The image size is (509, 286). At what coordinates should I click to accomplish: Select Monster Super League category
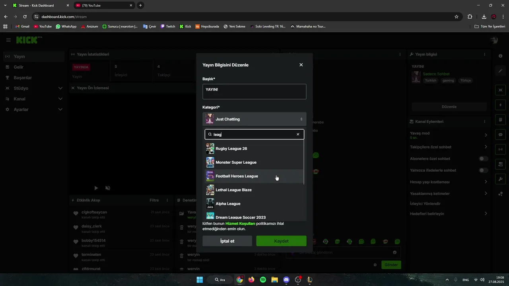[254, 162]
